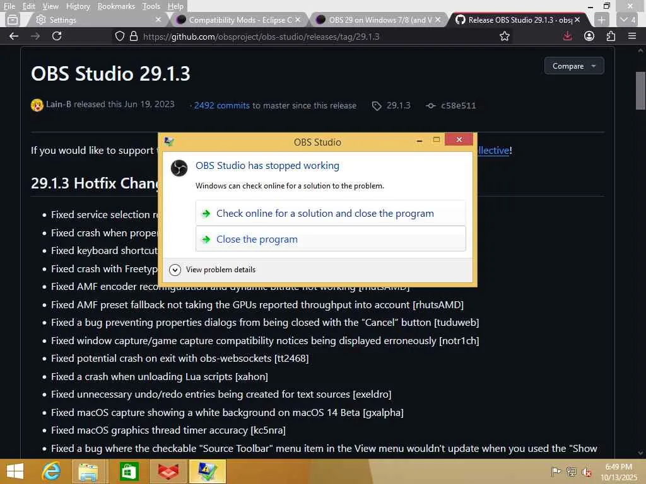Open the History menu
Screen dimensions: 646x484
coord(78,6)
